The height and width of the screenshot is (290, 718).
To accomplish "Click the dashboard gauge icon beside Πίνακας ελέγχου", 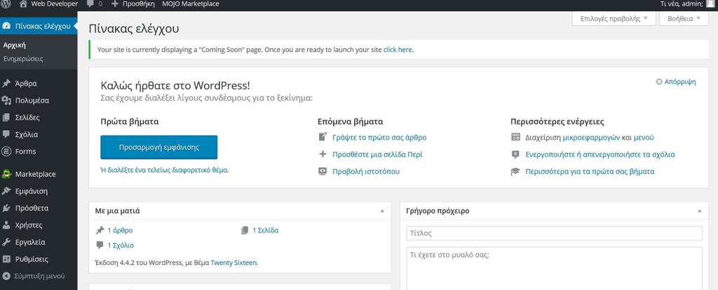I will (6, 26).
